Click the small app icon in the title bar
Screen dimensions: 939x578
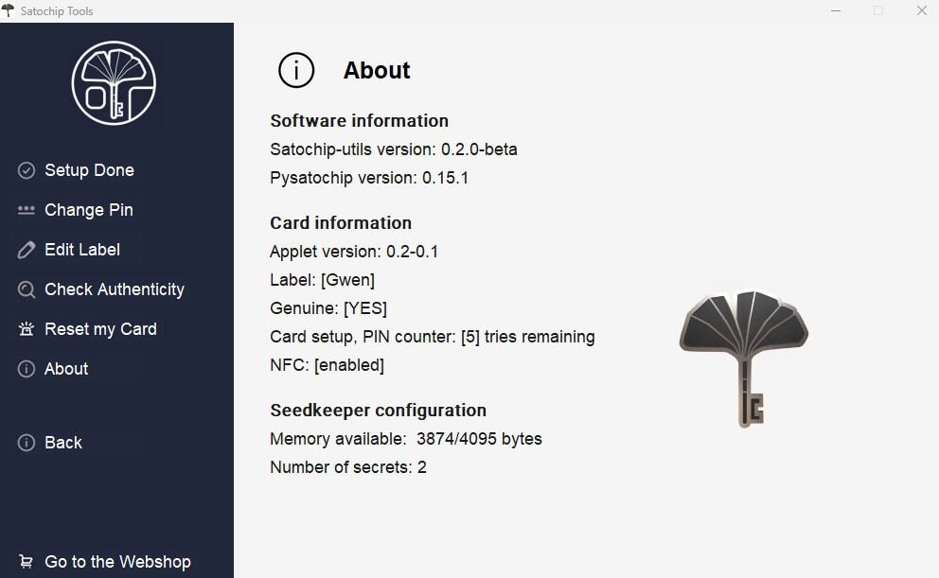coord(9,11)
